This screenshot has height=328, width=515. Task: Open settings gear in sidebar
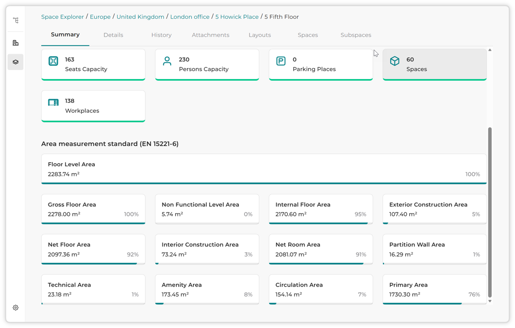[x=16, y=308]
